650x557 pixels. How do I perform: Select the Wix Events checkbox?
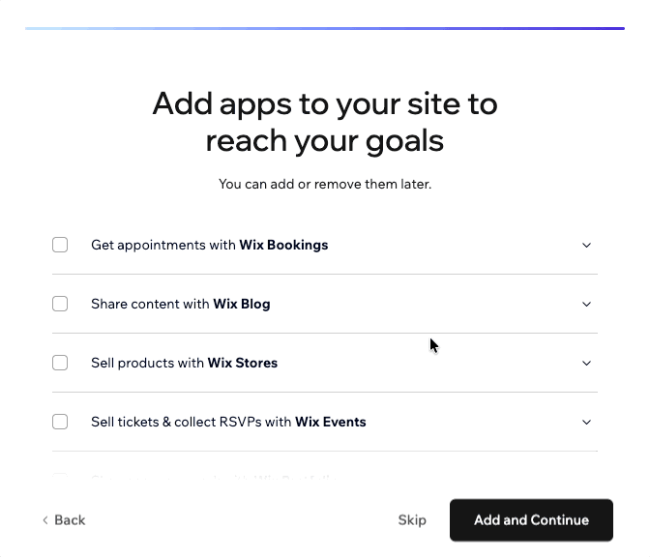[x=60, y=422]
